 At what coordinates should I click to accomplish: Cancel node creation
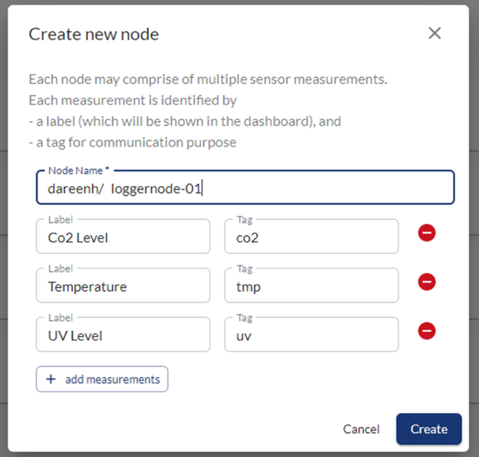(361, 429)
